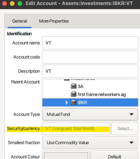Click the Security/currency VT field
Screen dimensions: 140x159
[x=76, y=129]
